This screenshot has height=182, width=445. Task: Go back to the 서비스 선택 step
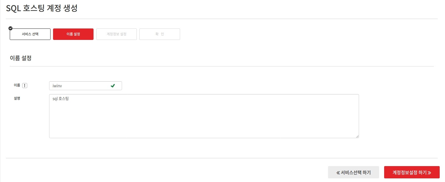point(30,34)
